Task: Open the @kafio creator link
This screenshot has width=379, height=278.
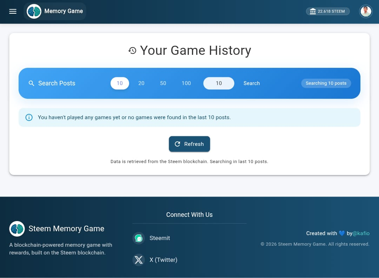Action: point(361,233)
